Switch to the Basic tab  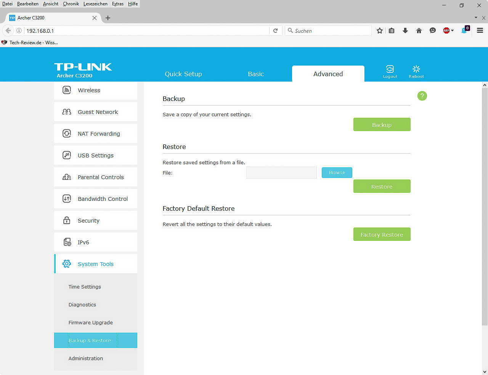255,74
